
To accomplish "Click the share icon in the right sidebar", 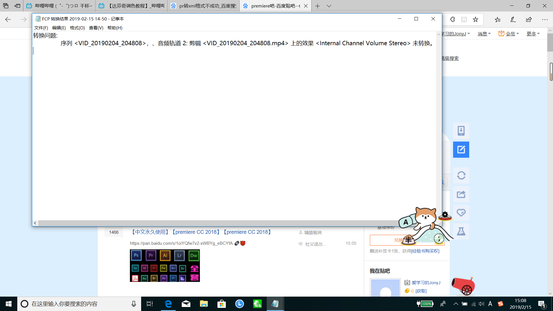I will (461, 194).
